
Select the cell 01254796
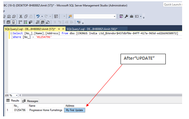pos(20,110)
